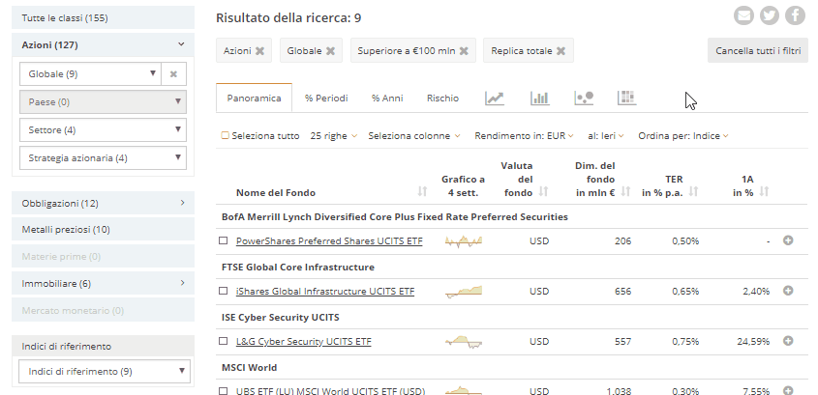Screen dimensions: 818x395
Task: Switch to the Rischio tab
Action: (x=442, y=98)
